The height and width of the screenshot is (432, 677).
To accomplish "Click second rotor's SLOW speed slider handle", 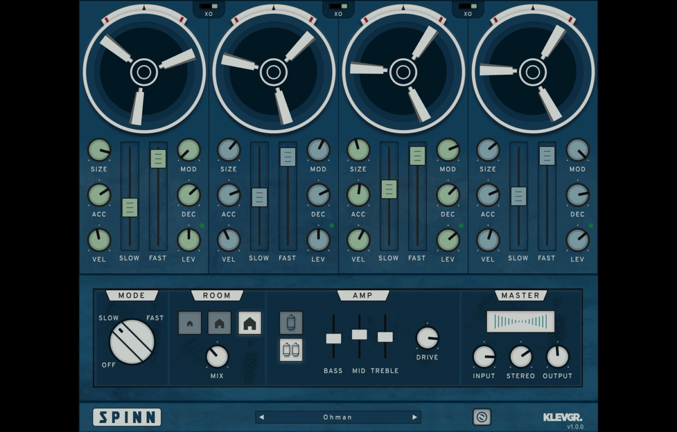I will (x=259, y=197).
